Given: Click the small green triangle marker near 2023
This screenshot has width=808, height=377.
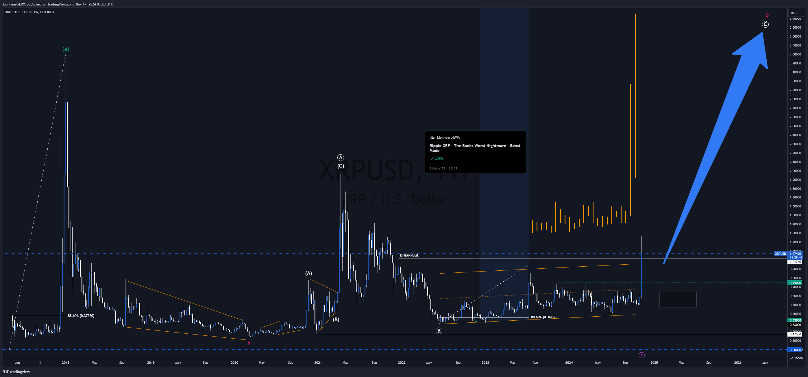Looking at the screenshot, I should pos(476,321).
